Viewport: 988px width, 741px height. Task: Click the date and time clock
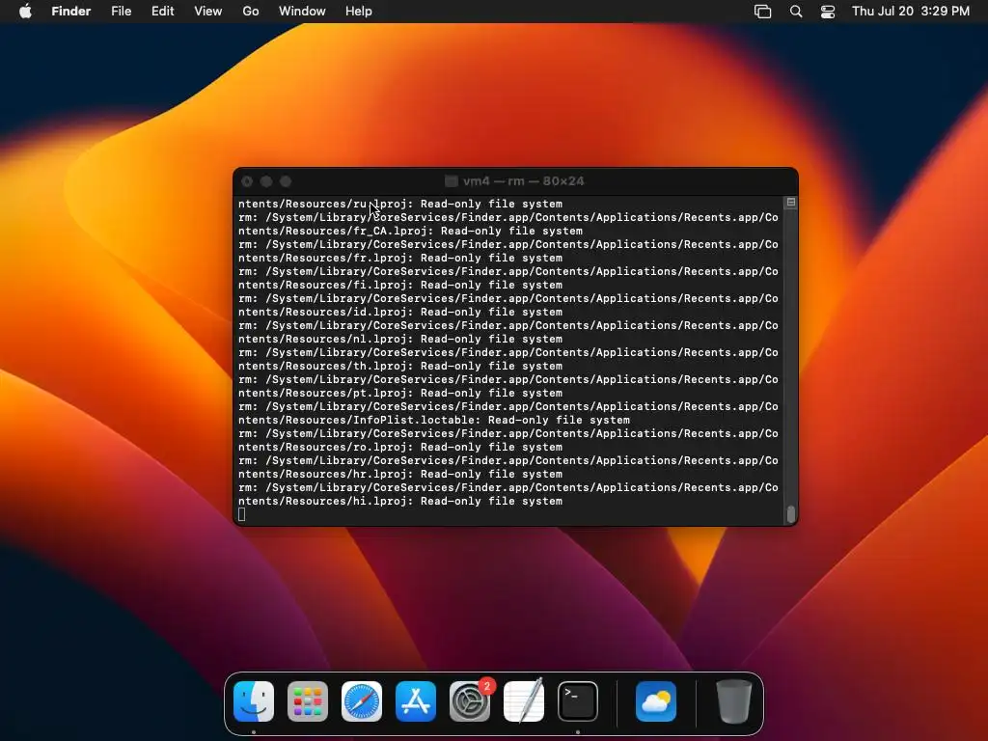(x=911, y=12)
